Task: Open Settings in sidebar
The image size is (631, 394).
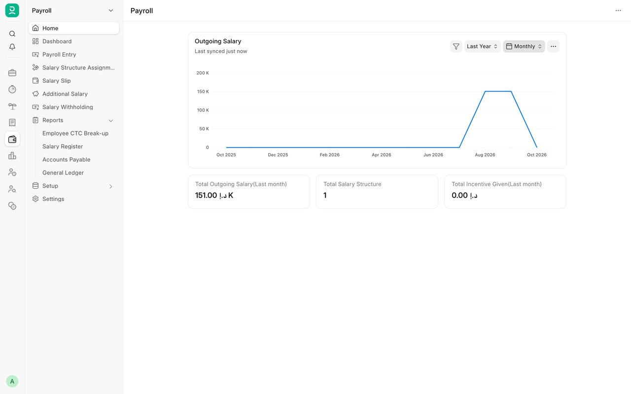Action: 74,199
